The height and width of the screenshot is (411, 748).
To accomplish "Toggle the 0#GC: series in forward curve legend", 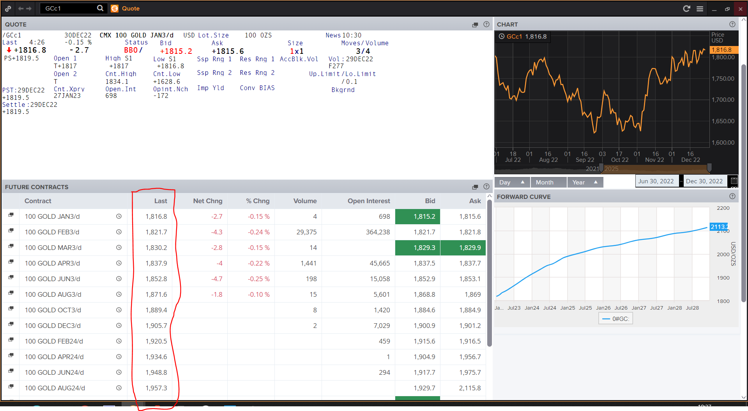I will (616, 319).
